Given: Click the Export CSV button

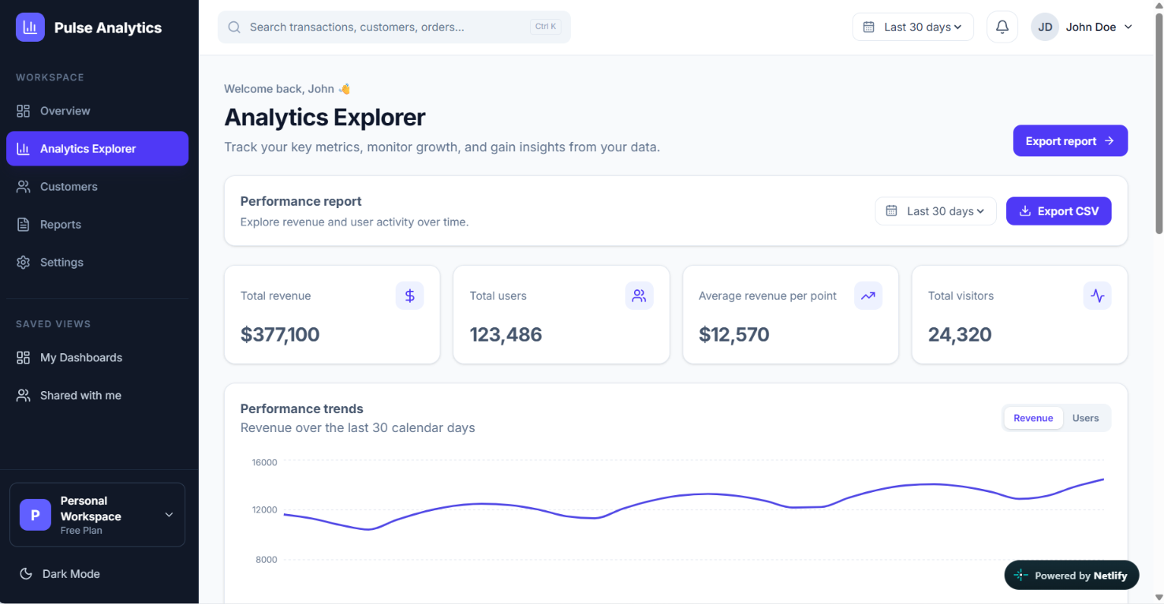Looking at the screenshot, I should (x=1059, y=211).
